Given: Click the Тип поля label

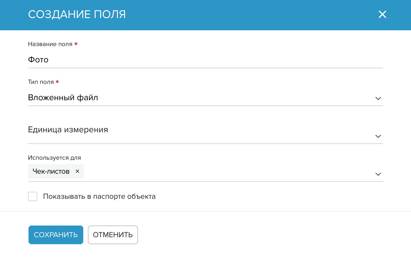Looking at the screenshot, I should coord(41,82).
